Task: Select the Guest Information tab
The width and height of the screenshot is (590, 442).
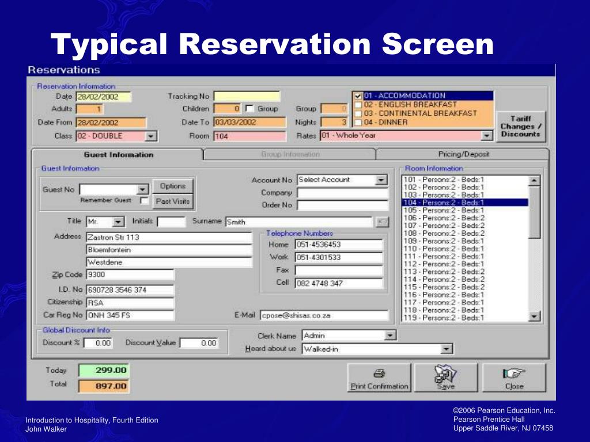Action: pos(118,154)
